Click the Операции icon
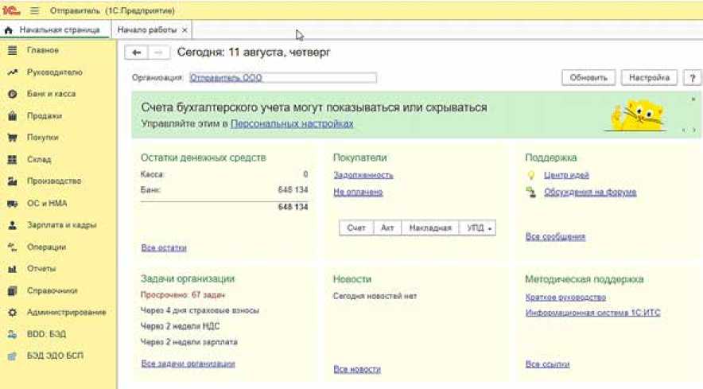 click(13, 247)
